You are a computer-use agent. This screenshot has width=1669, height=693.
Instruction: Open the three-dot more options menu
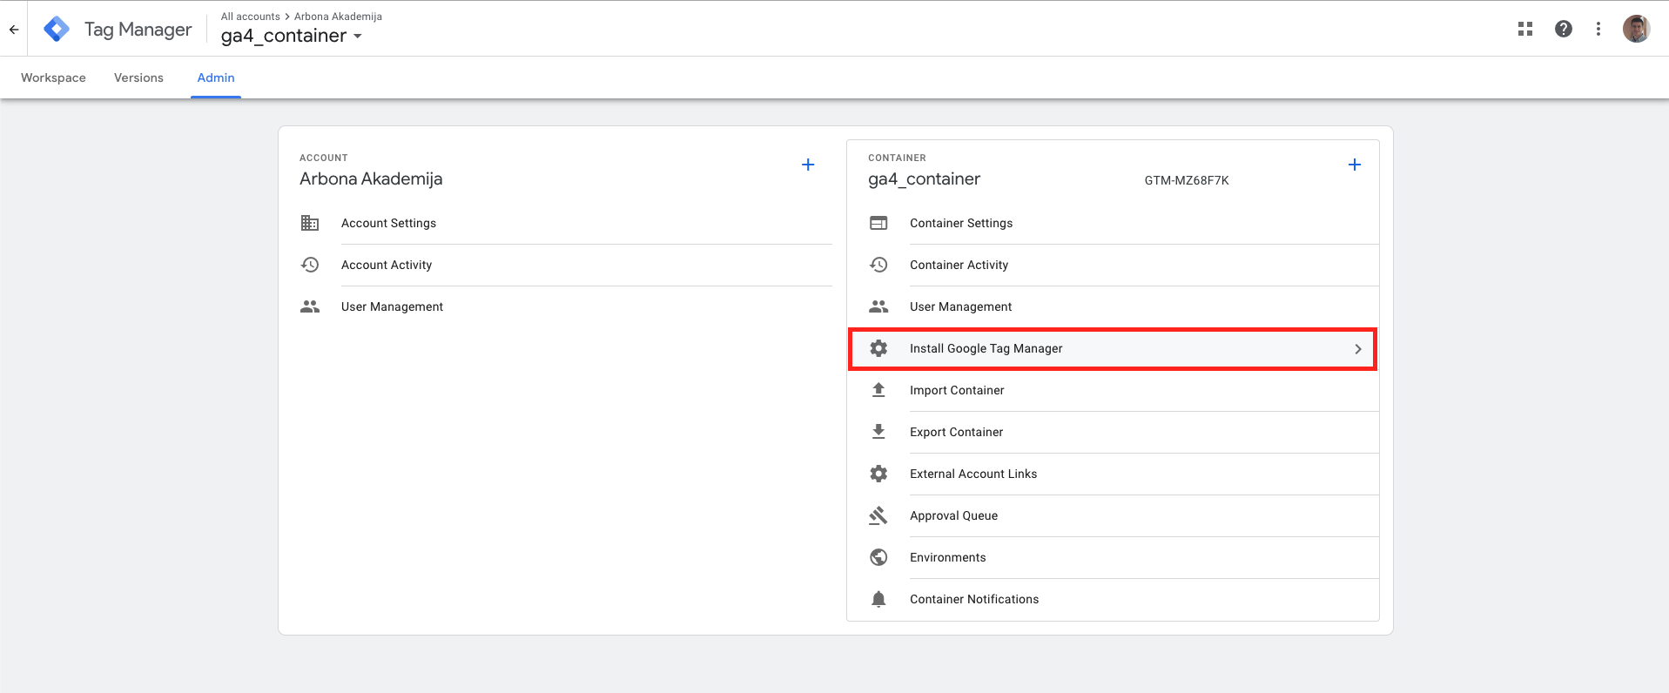click(1598, 29)
